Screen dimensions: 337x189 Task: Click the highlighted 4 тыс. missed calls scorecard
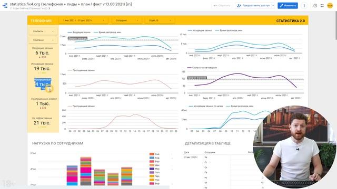point(43,84)
